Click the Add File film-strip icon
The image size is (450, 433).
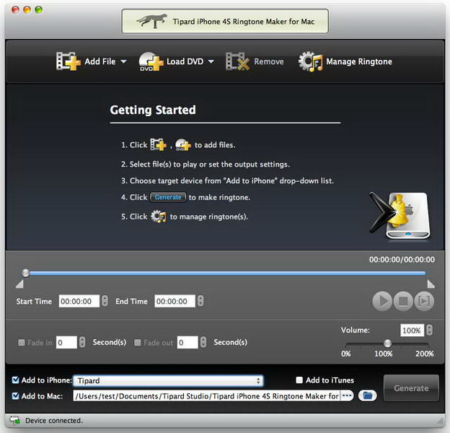68,61
